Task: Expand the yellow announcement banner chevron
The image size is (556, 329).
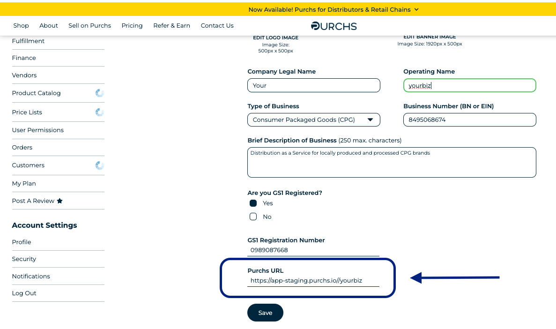Action: (416, 9)
